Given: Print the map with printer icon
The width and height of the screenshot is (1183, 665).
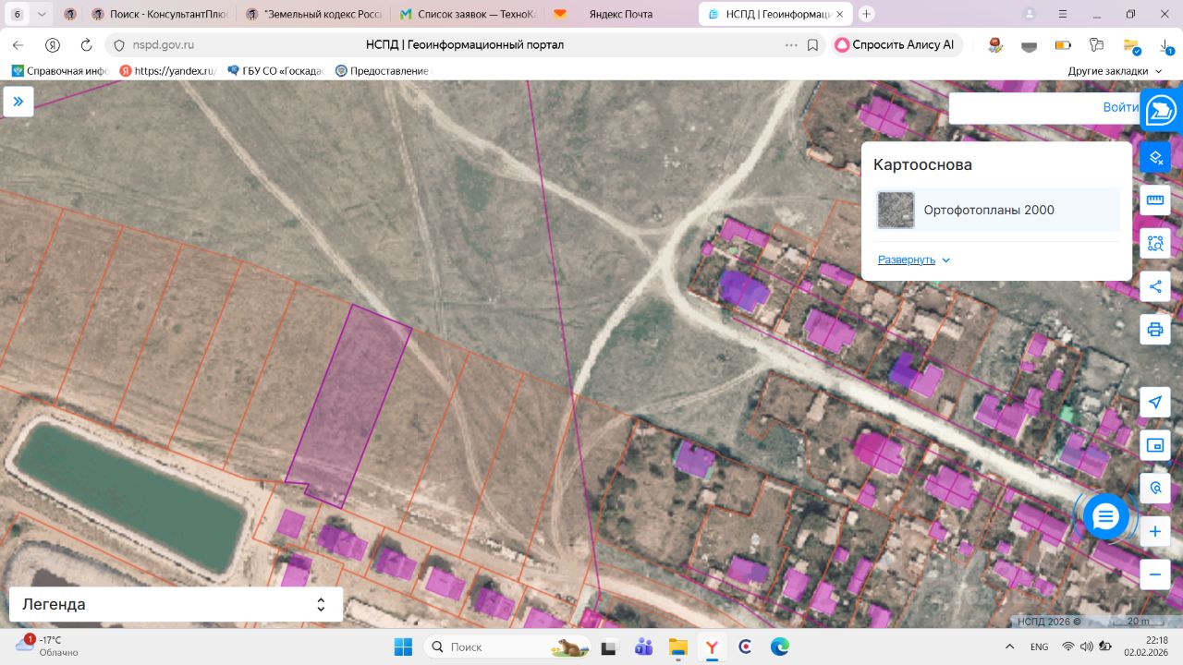Looking at the screenshot, I should tap(1155, 330).
